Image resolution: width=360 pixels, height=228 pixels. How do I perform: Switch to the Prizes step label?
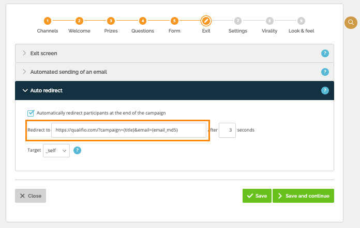(x=111, y=31)
